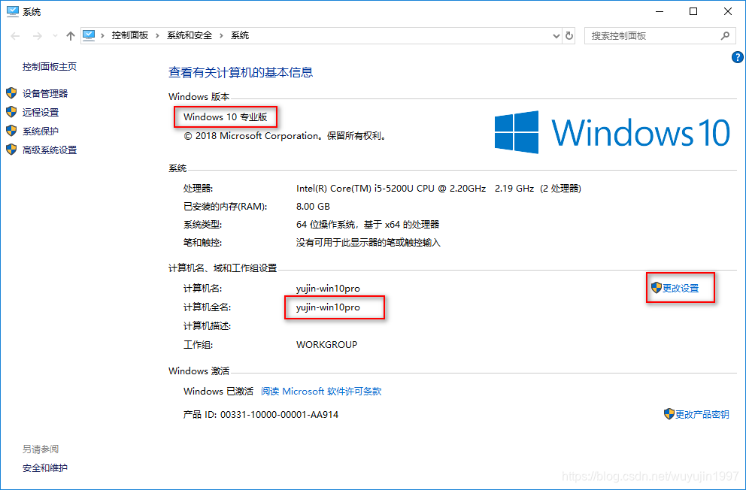The image size is (746, 490).
Task: Refresh the address bar view
Action: 569,35
